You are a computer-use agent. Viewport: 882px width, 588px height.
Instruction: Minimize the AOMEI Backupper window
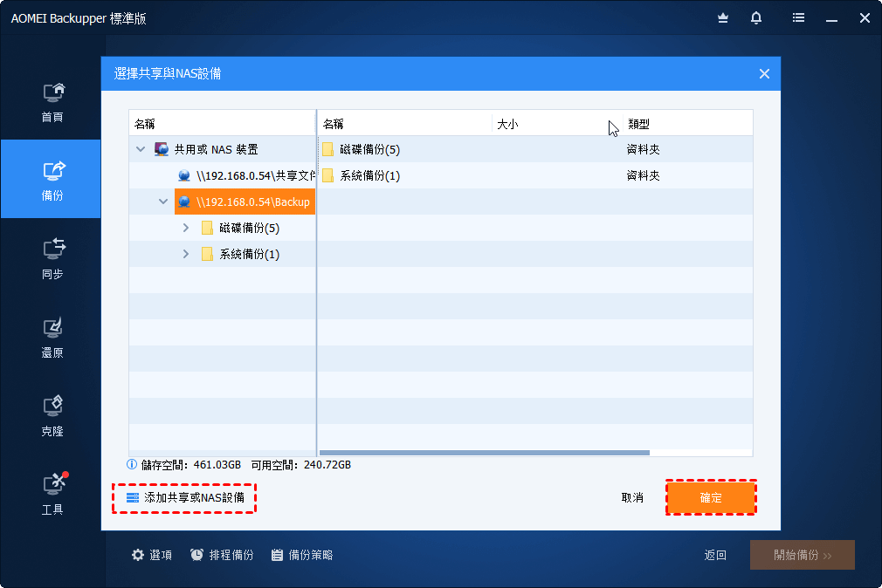point(831,18)
